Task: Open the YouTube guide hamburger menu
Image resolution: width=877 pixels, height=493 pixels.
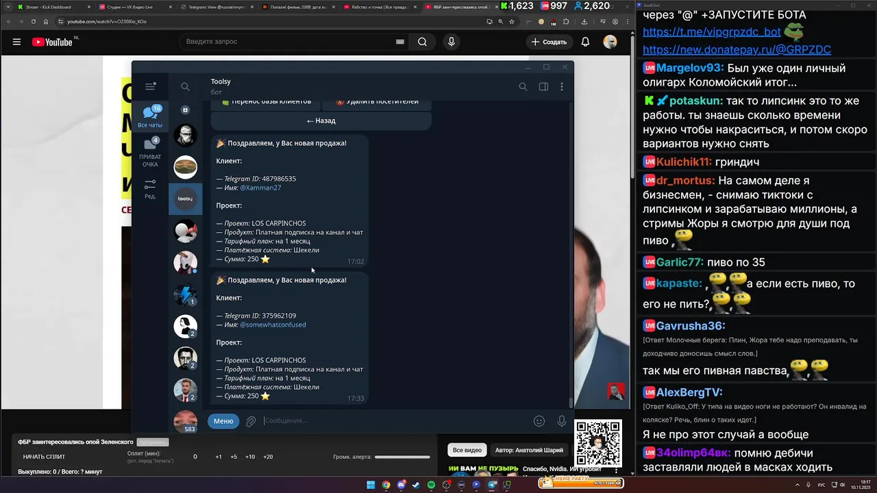Action: (x=16, y=42)
